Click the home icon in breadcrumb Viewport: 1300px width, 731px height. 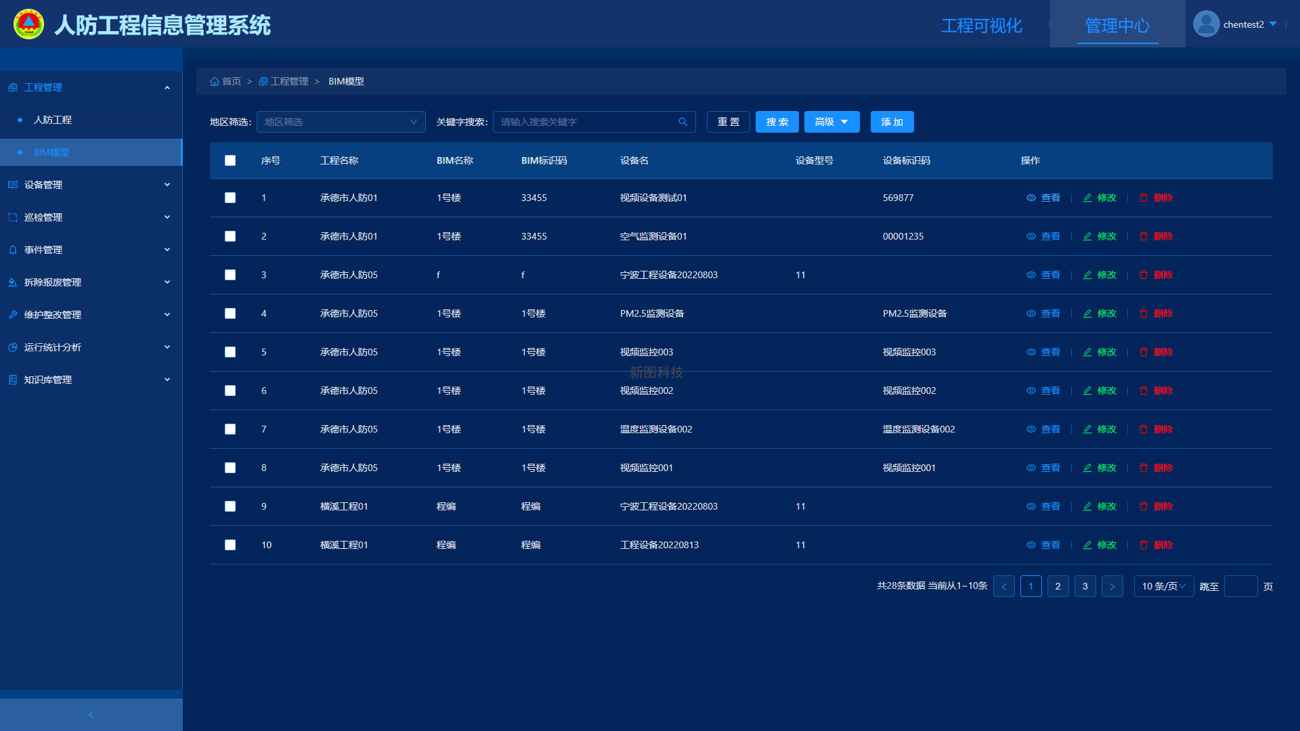point(215,81)
